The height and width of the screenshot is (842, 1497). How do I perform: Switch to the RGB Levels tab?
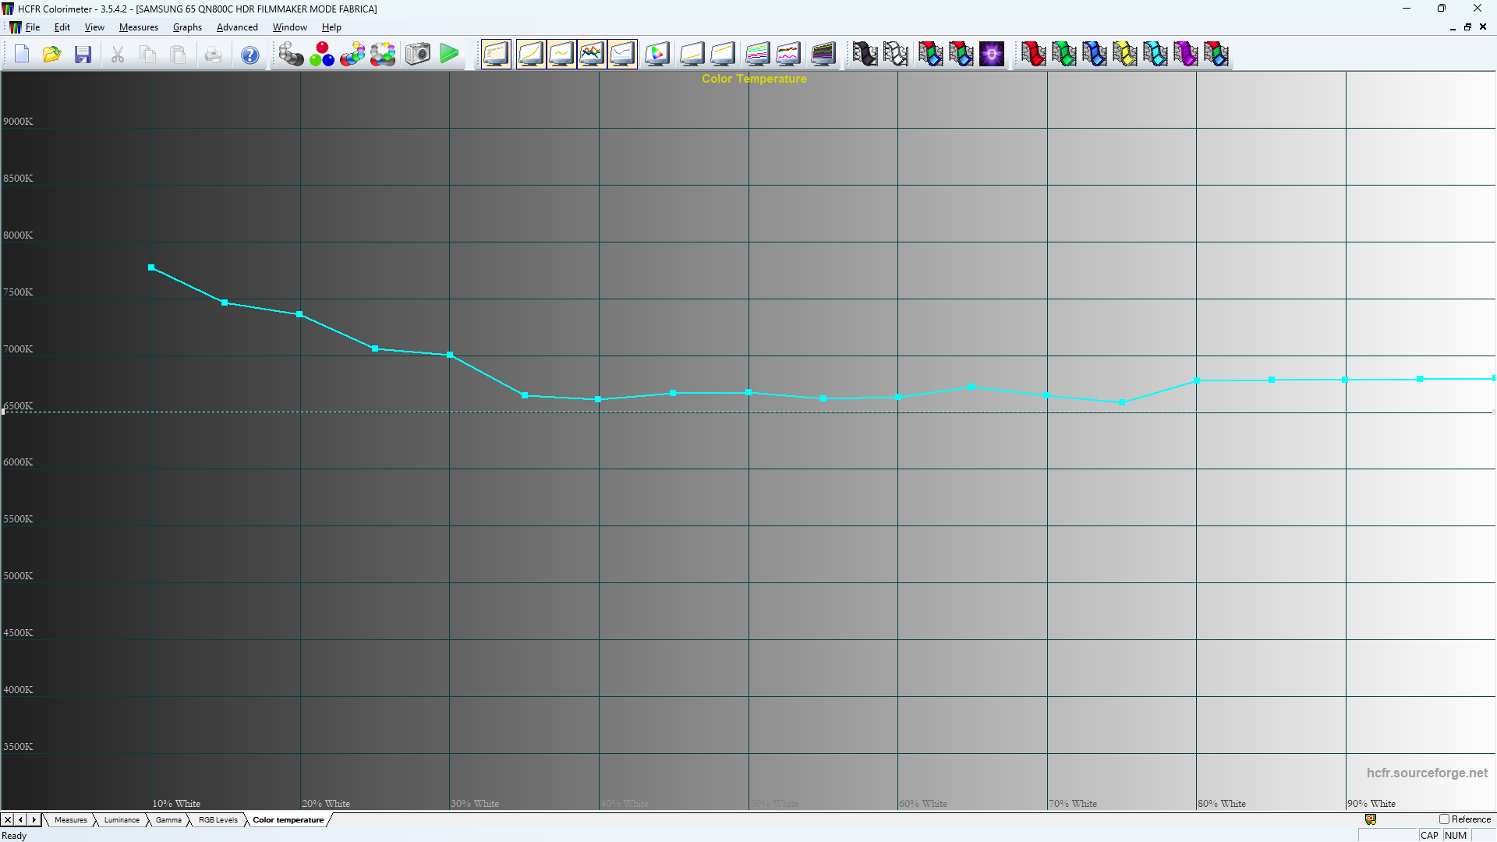(x=218, y=819)
